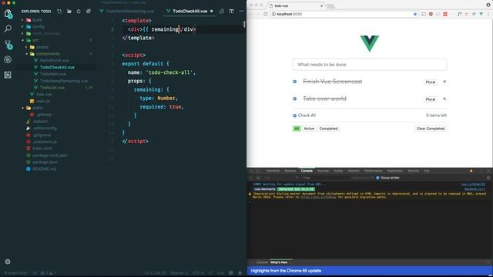Filter todos by Completed
Screen dimensions: 493x277
329,128
